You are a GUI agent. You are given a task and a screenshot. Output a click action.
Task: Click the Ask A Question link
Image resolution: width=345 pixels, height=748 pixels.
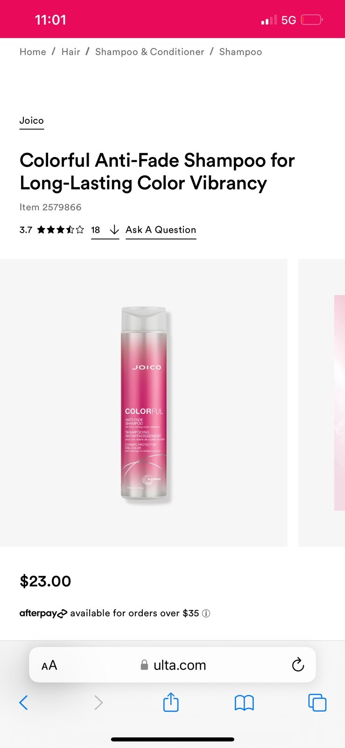161,230
